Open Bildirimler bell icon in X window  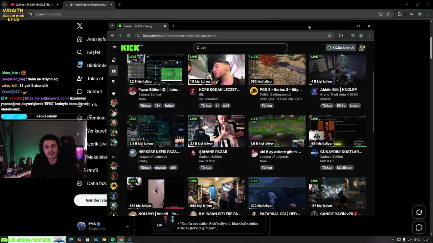pos(80,65)
